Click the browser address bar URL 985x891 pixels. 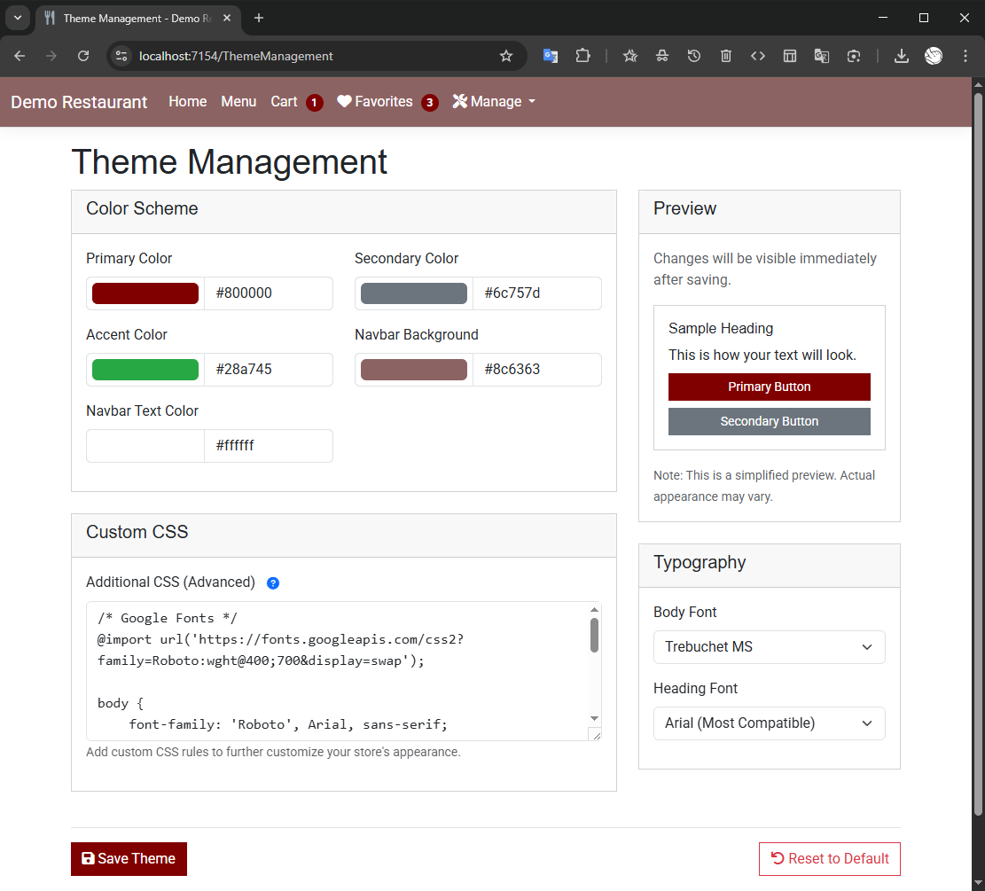236,56
